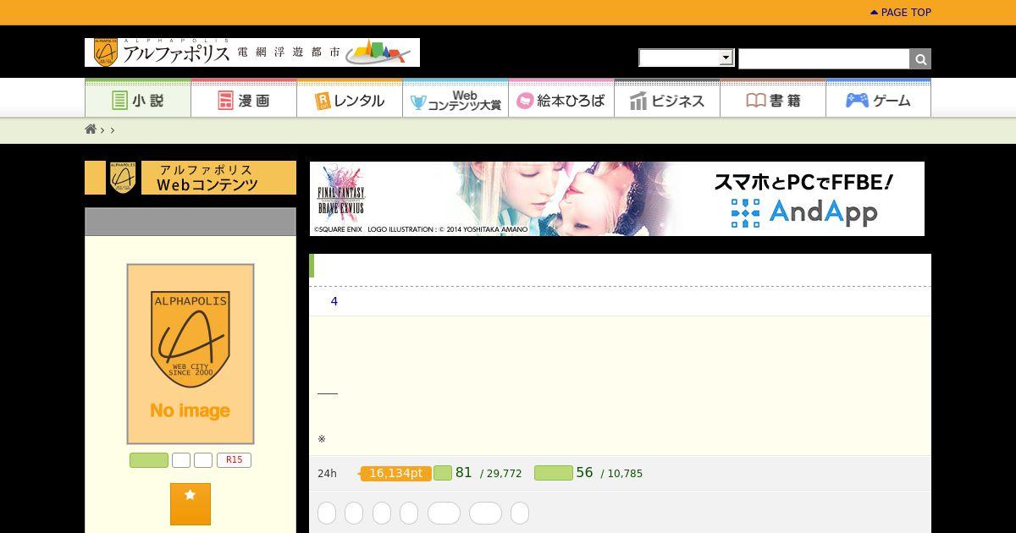Open the 絵本ひろば picture book tab

point(561,99)
